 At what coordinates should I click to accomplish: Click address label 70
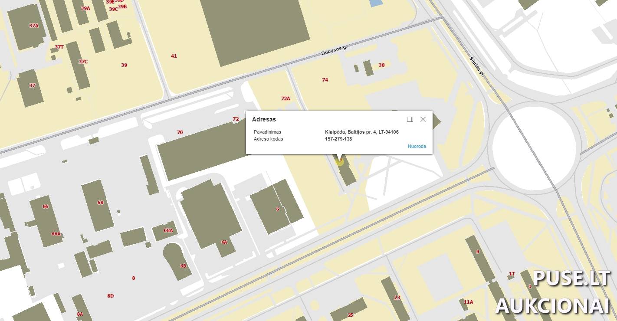point(180,132)
